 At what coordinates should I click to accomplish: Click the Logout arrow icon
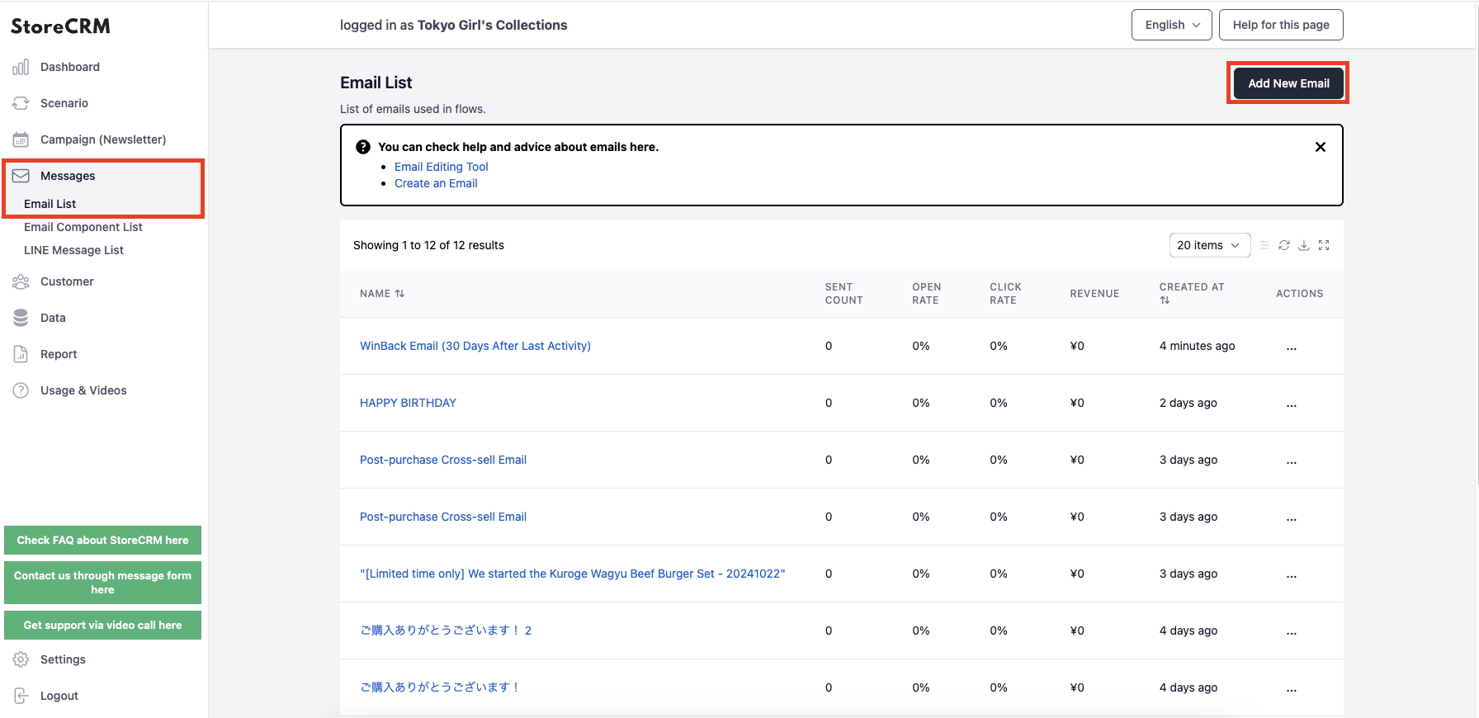click(x=21, y=696)
